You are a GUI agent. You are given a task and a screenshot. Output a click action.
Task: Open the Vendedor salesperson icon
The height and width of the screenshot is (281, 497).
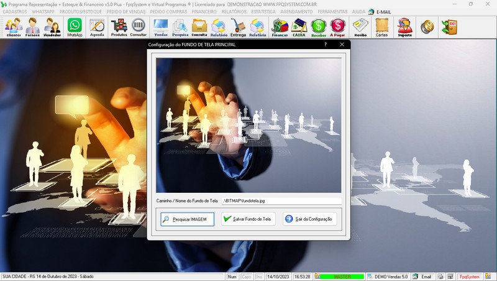[x=52, y=27]
